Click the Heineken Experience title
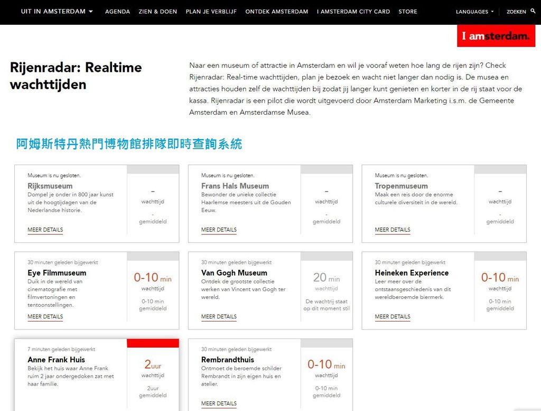The width and height of the screenshot is (541, 411). coord(412,273)
